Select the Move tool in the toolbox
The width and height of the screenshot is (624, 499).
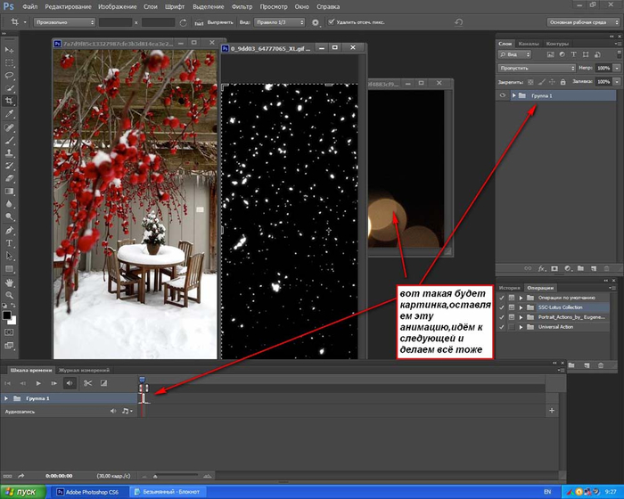9,50
